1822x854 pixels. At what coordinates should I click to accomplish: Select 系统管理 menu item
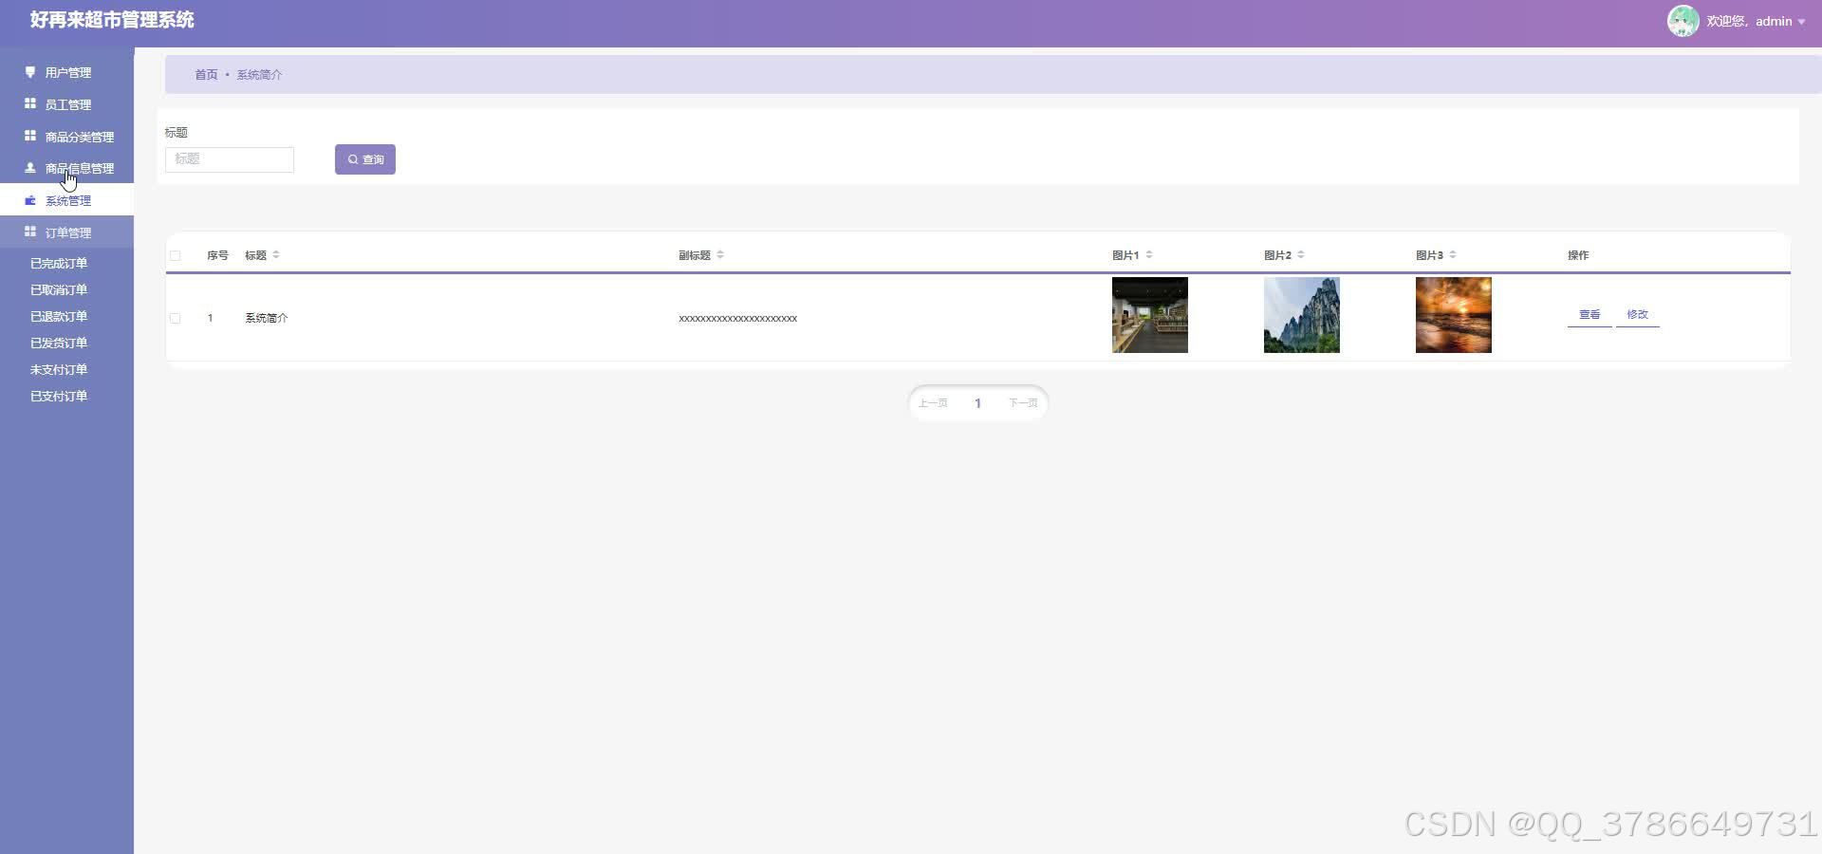66,200
